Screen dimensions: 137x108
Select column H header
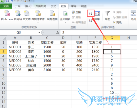(x=129, y=38)
